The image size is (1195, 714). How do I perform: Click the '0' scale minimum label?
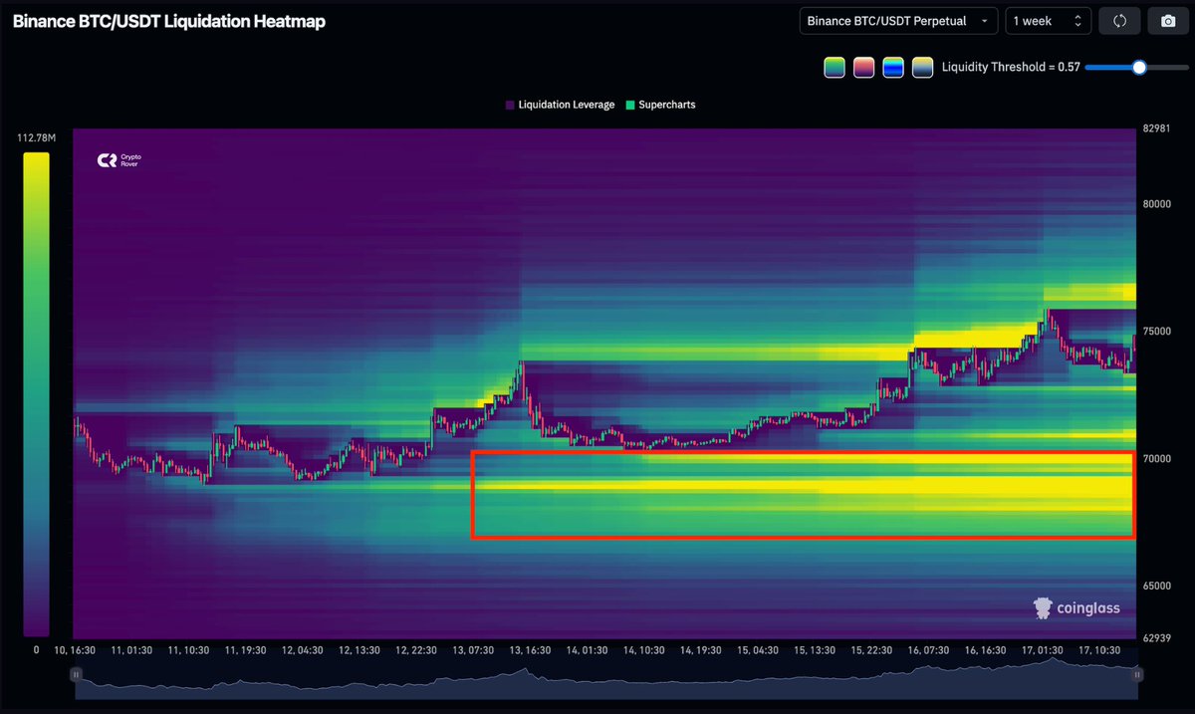tap(36, 650)
